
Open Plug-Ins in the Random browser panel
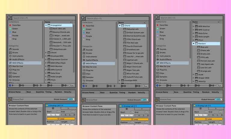162,70
